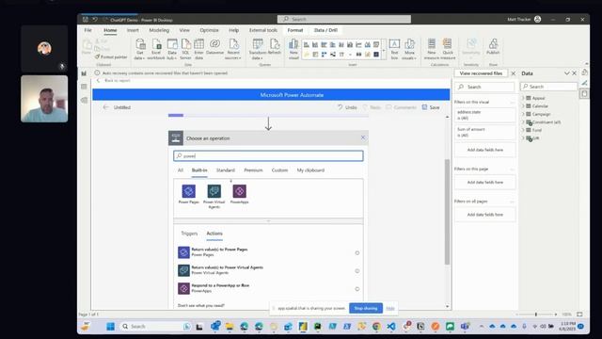Adjust the zoom slider in status bar
Image resolution: width=602 pixels, height=339 pixels.
coord(536,315)
